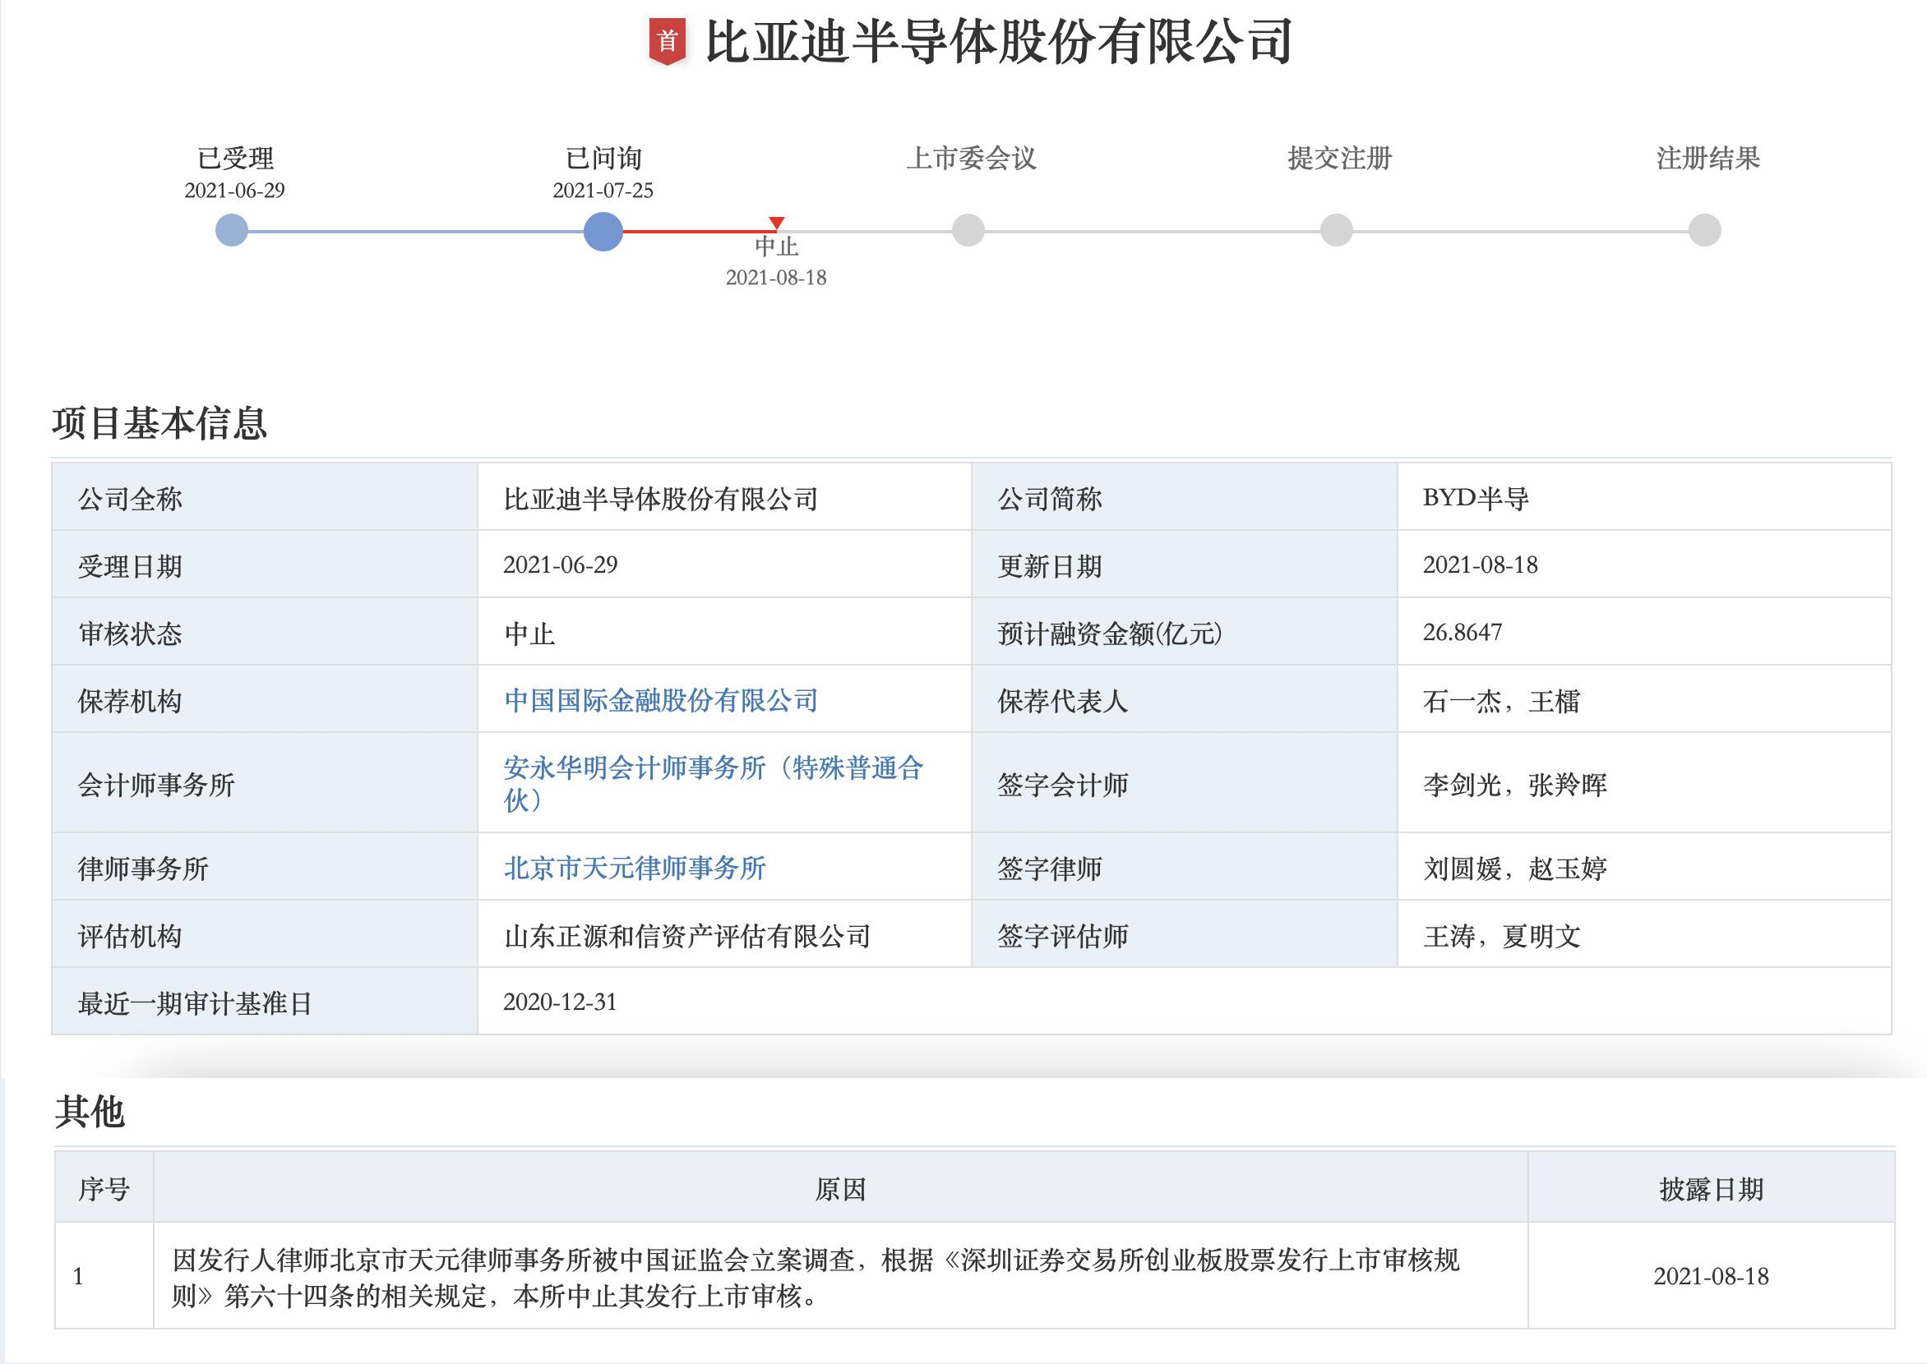Click the row number 1 cell

point(104,1276)
